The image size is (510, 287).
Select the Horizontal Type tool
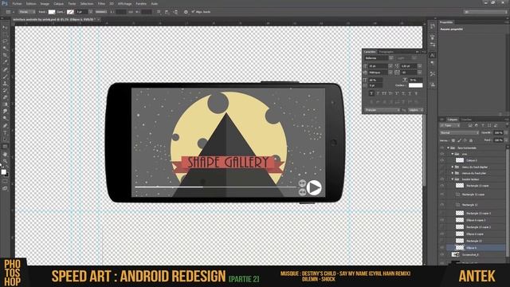point(5,133)
